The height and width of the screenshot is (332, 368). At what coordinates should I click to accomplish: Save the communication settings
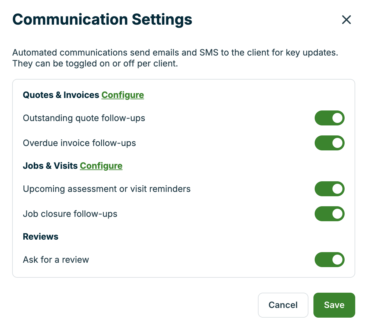click(334, 305)
